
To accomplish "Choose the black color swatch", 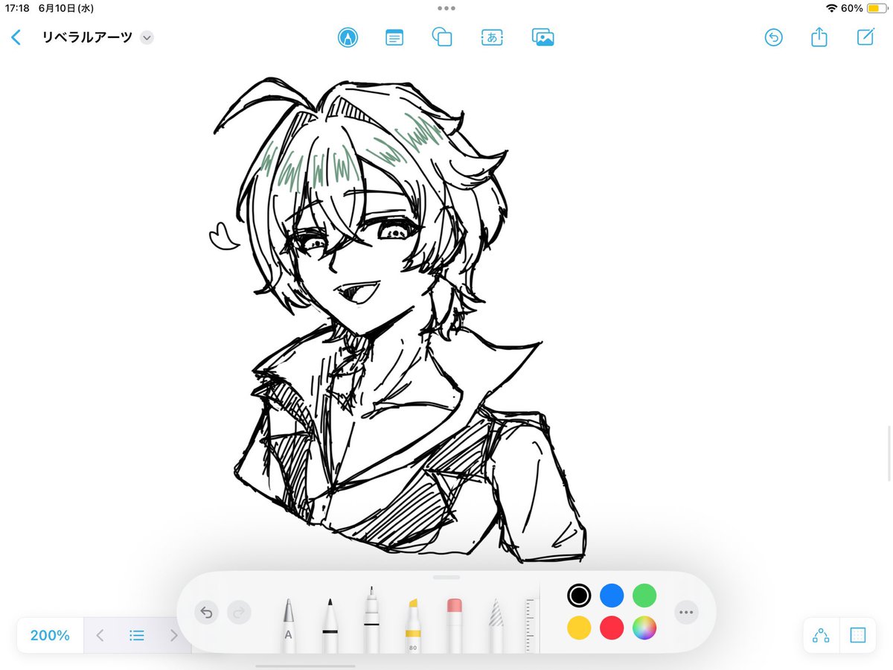I will (579, 596).
